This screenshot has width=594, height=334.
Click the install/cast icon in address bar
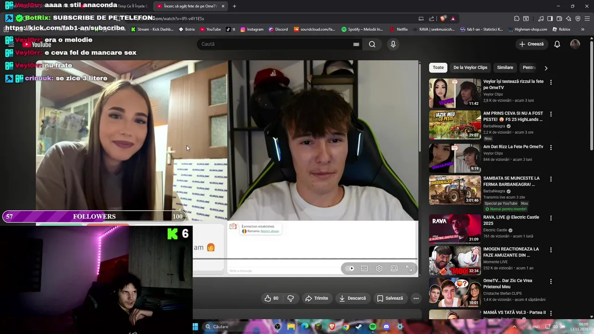point(421,19)
